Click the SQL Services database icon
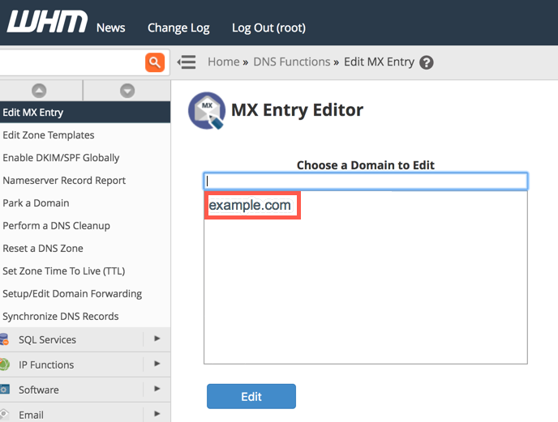 4,339
